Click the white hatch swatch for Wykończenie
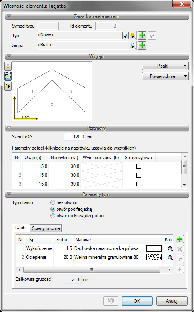194x312 pixels. coord(154,248)
